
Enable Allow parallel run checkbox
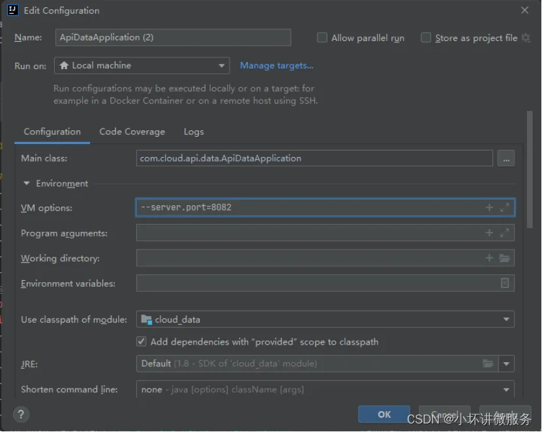322,38
